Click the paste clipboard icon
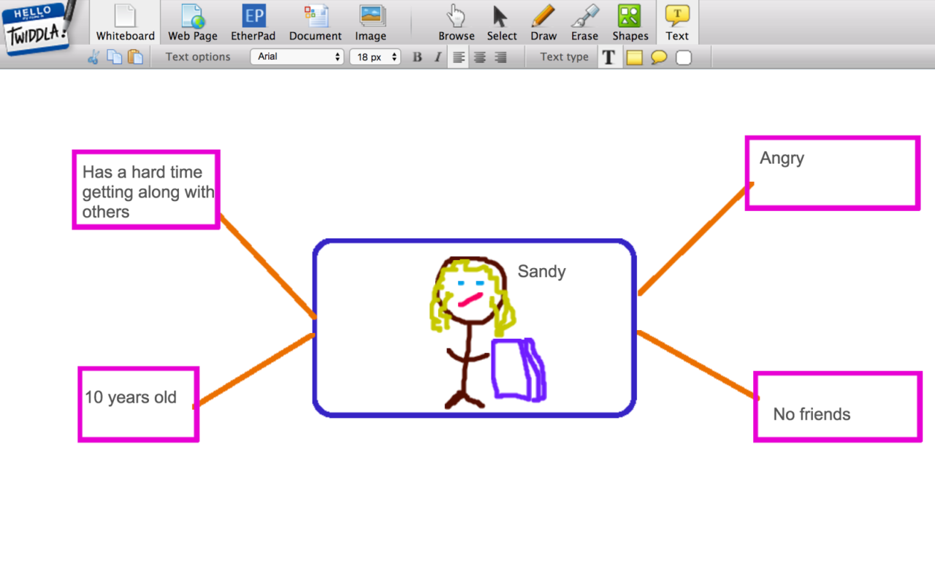 (x=135, y=57)
